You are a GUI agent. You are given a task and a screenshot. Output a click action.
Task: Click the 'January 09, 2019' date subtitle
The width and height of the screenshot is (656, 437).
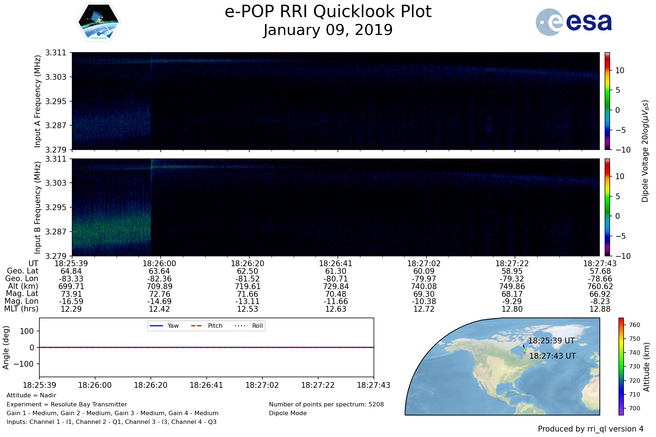tap(328, 30)
